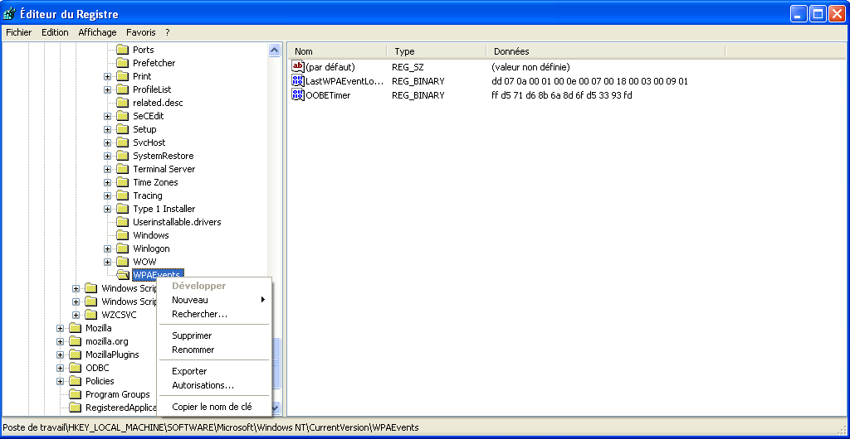Click the LastWPAEventLogged binary value icon
Screen dimensions: 850x439
point(298,81)
